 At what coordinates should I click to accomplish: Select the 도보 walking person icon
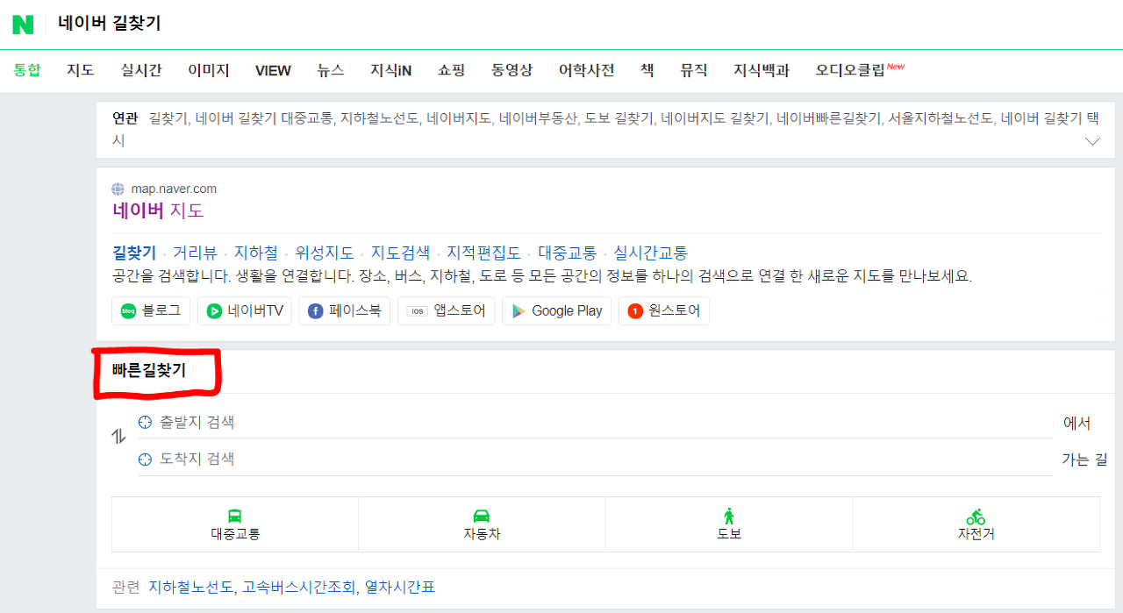(x=729, y=516)
